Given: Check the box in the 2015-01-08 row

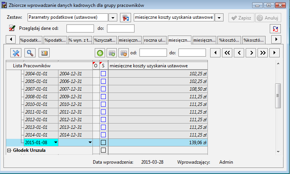Looking at the screenshot, I should pyautogui.click(x=104, y=143).
